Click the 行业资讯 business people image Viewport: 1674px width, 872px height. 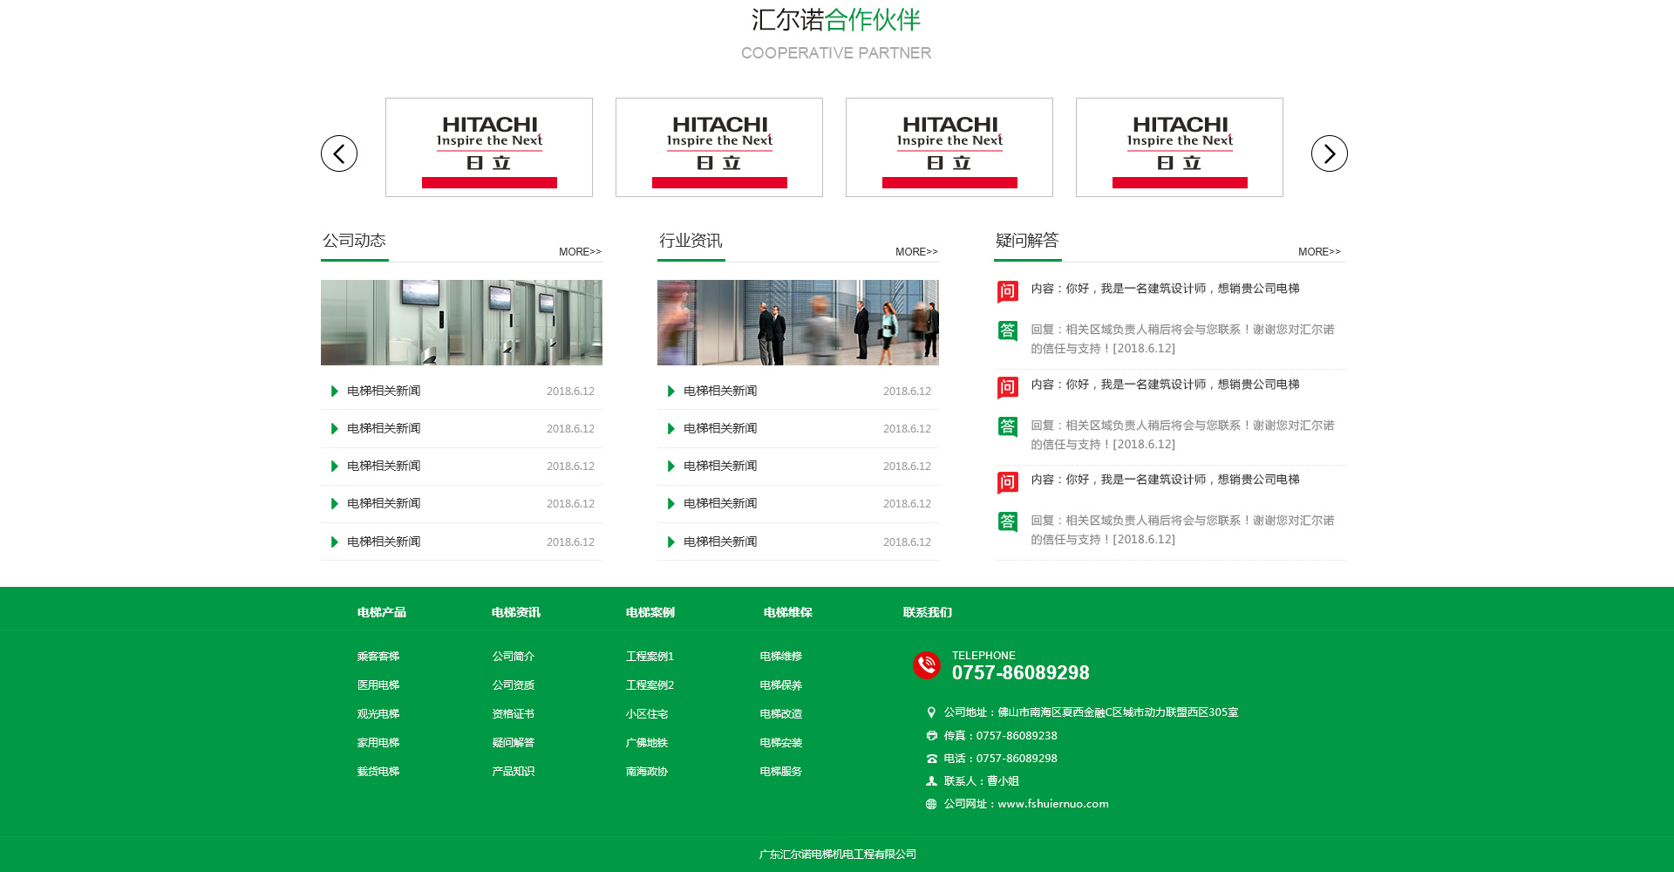click(798, 323)
